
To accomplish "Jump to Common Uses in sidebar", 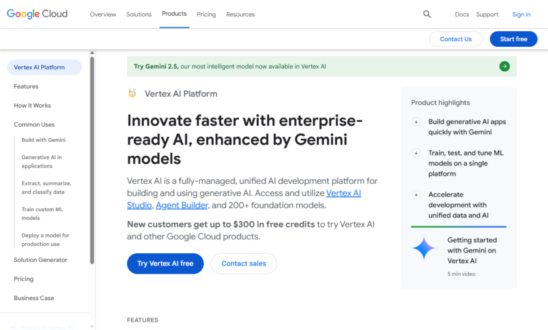I will [34, 124].
